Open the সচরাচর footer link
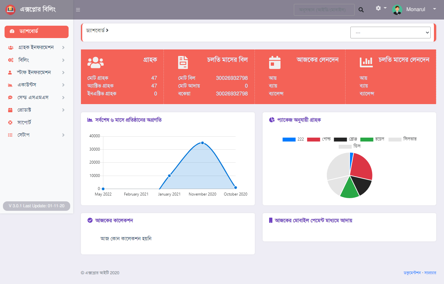This screenshot has width=444, height=284. coord(430,273)
